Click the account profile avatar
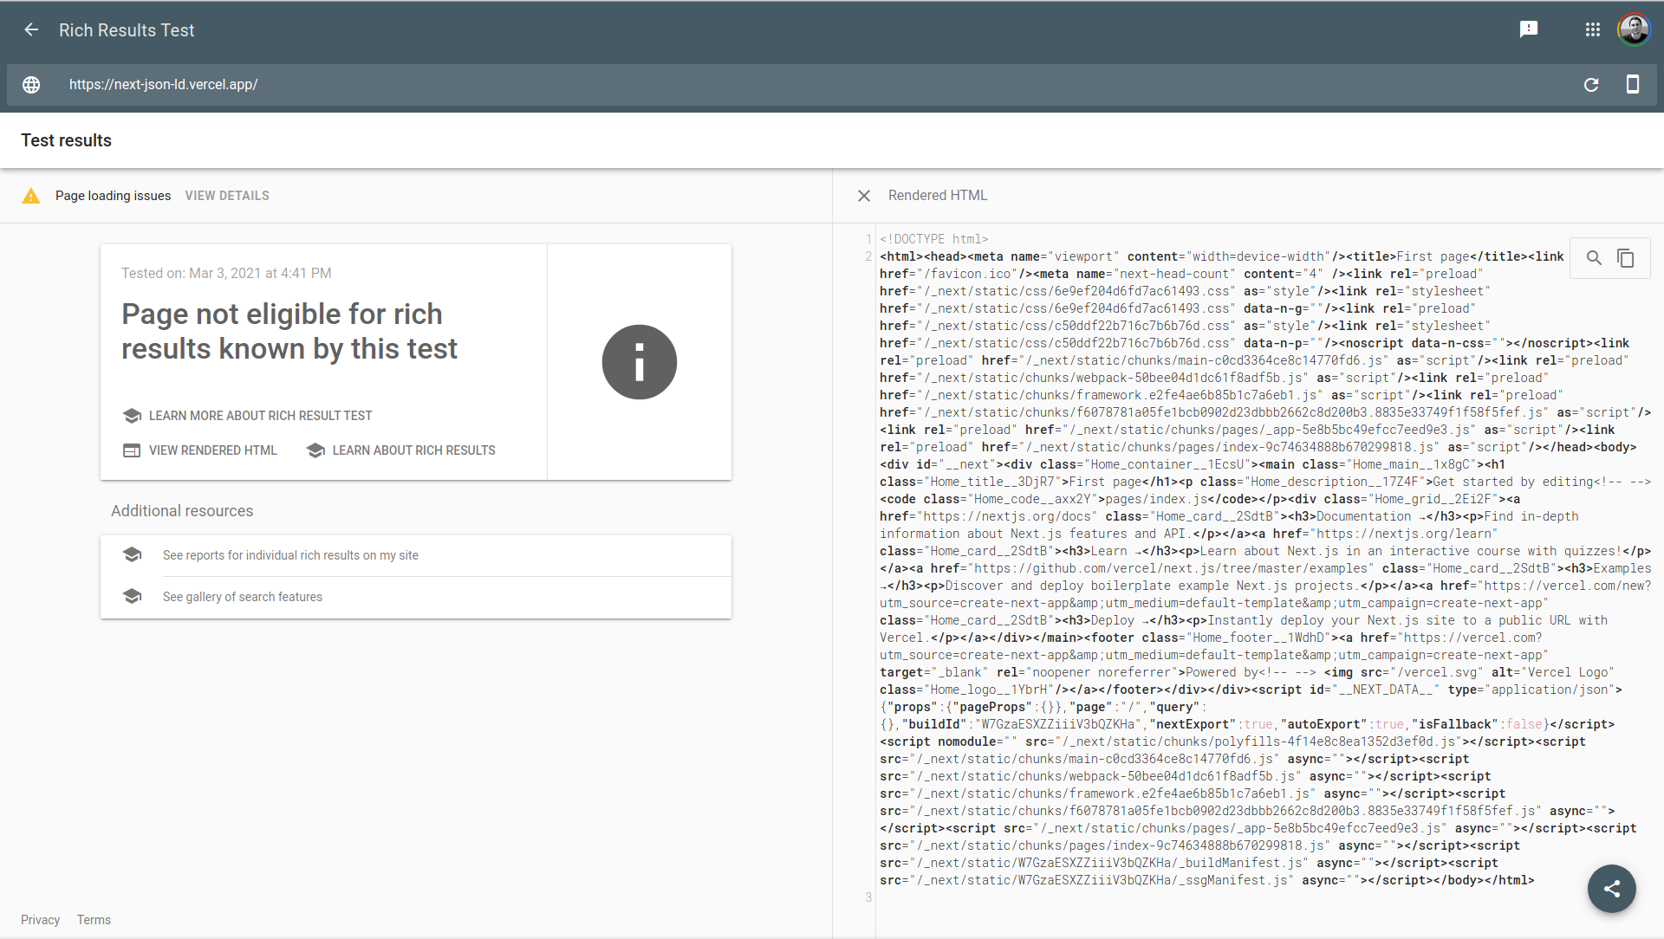Image resolution: width=1664 pixels, height=939 pixels. (1634, 30)
